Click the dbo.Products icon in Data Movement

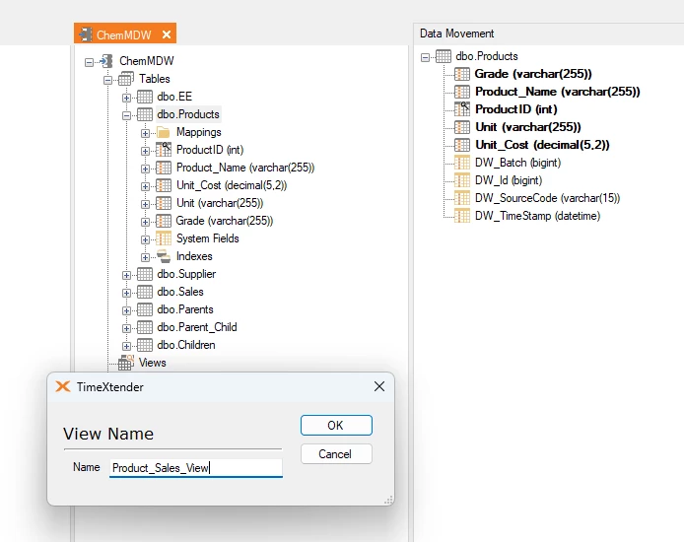(444, 57)
